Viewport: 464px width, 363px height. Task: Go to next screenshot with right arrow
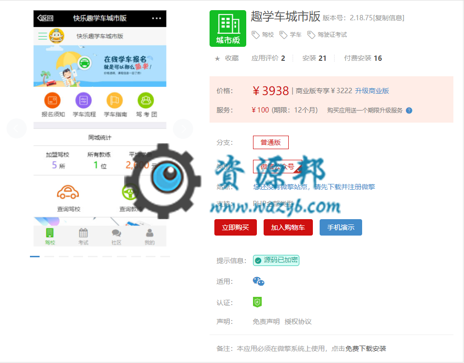pos(183,128)
